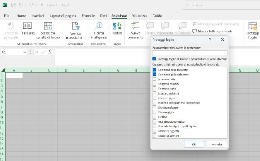Run Controllo ortografia spell check
The image size is (260, 161).
11,31
